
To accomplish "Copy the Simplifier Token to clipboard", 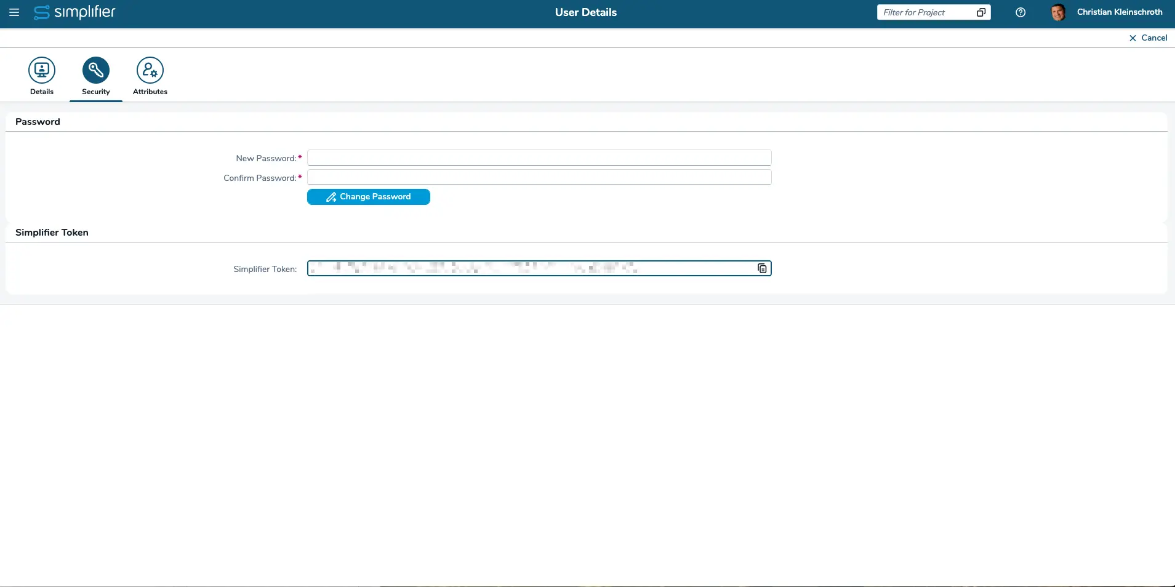I will click(762, 269).
